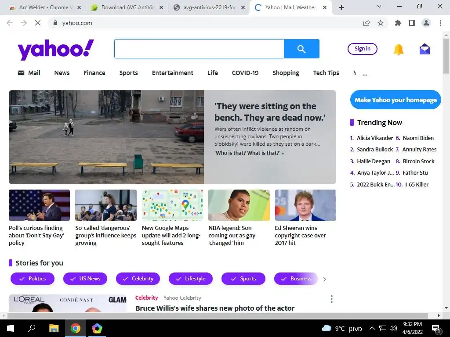Focus the Yahoo search input field
This screenshot has width=450, height=337.
199,49
